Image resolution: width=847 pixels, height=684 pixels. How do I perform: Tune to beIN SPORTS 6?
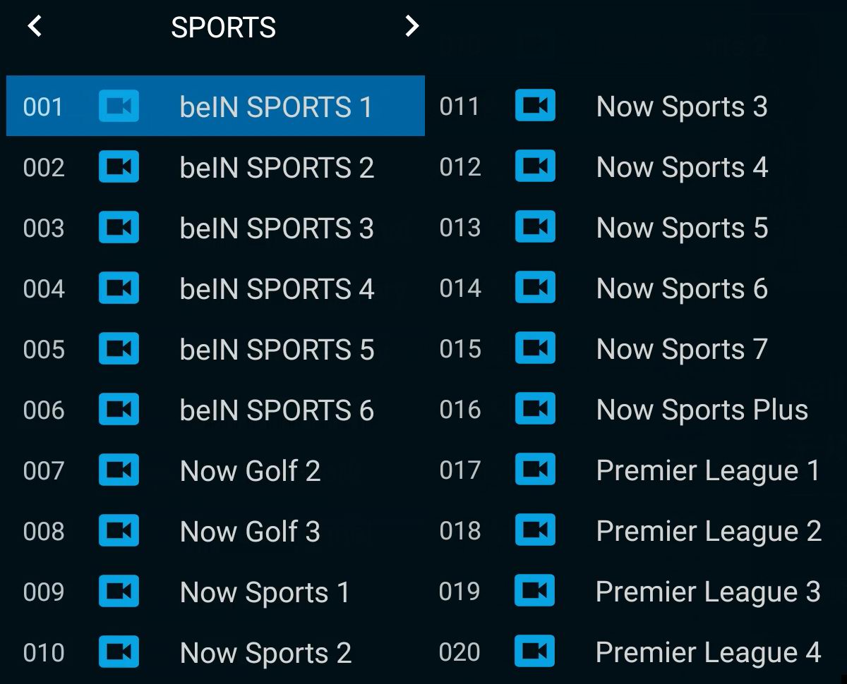coord(277,410)
